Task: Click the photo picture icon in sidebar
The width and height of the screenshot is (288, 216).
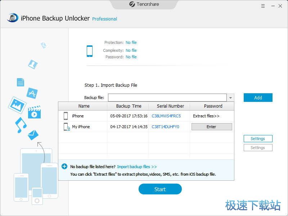Action: point(17,104)
